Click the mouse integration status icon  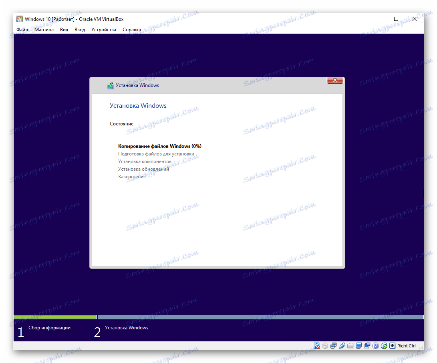tap(384, 346)
